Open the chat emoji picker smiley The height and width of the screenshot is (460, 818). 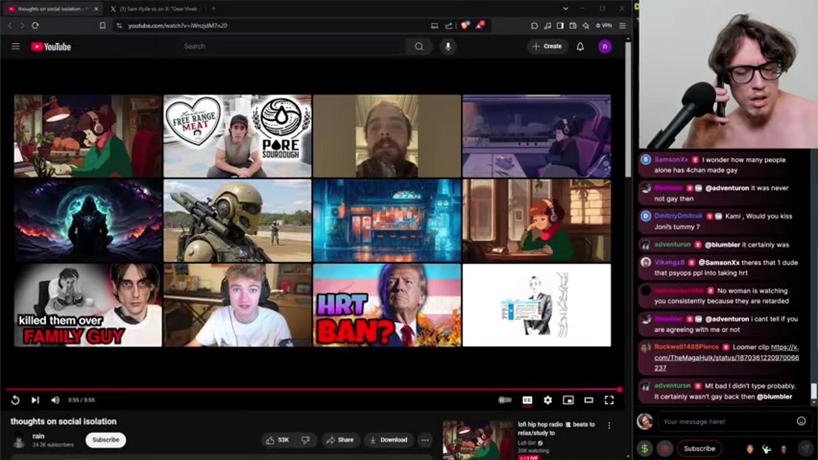click(801, 421)
